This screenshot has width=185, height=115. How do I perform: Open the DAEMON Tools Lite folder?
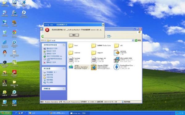tap(101, 45)
